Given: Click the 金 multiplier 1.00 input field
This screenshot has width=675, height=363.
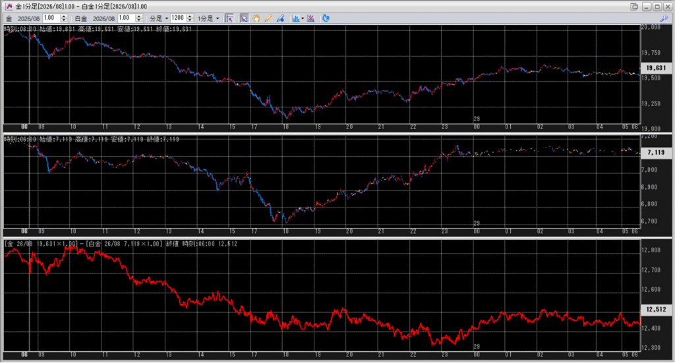Looking at the screenshot, I should 51,18.
